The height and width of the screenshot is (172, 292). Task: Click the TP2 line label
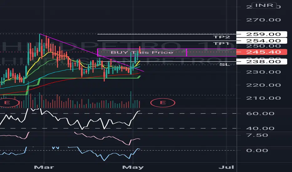coord(222,37)
